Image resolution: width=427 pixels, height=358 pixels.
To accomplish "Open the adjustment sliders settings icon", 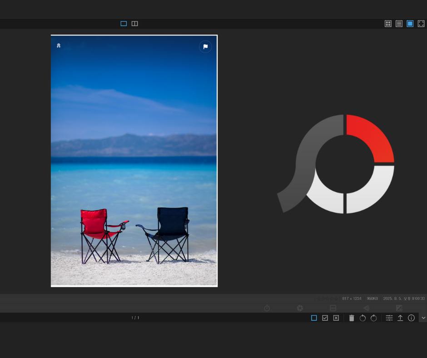I will (389, 318).
